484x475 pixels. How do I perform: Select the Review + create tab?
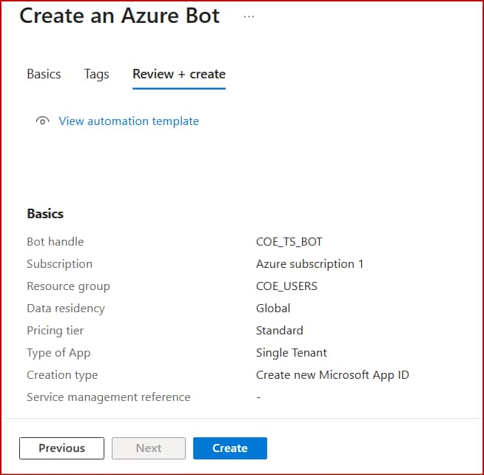point(178,74)
